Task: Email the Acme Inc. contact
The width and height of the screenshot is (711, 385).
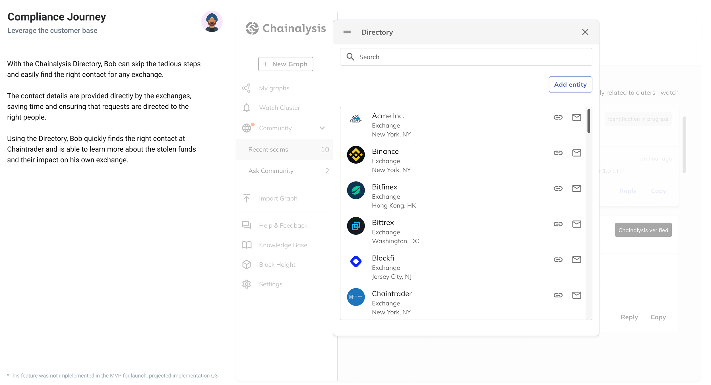Action: tap(576, 117)
